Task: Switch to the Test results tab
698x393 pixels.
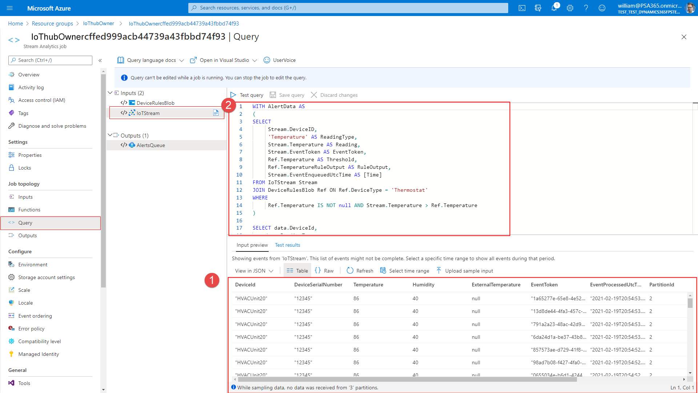Action: [x=288, y=245]
